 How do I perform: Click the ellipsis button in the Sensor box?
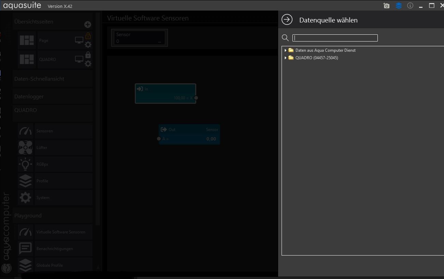pyautogui.click(x=159, y=41)
